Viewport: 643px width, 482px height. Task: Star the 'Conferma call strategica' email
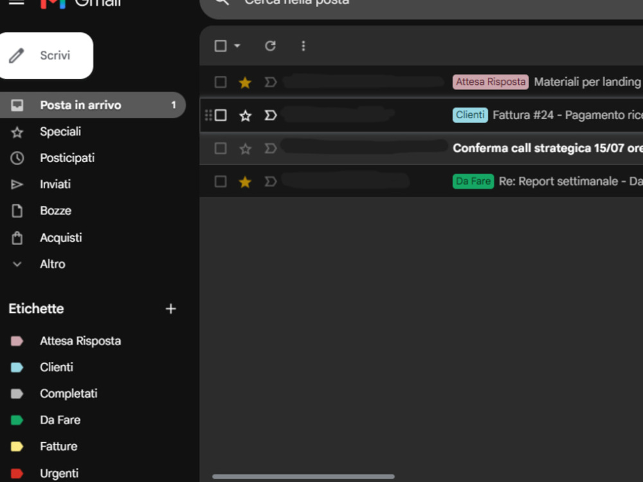pos(245,148)
